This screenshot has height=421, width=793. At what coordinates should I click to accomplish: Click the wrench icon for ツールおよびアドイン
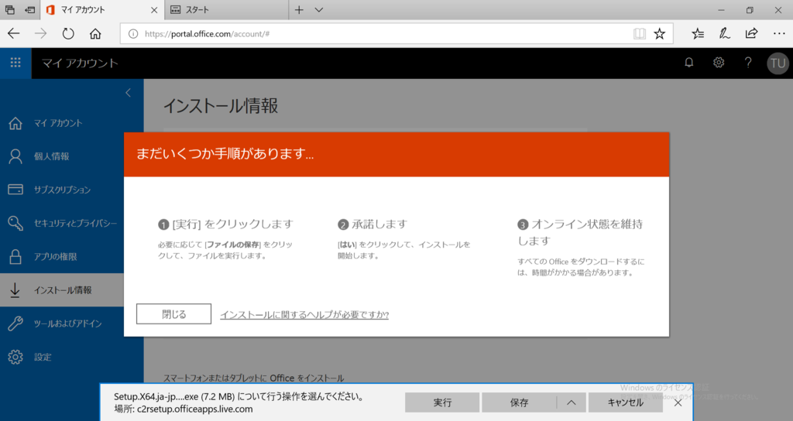coord(15,323)
